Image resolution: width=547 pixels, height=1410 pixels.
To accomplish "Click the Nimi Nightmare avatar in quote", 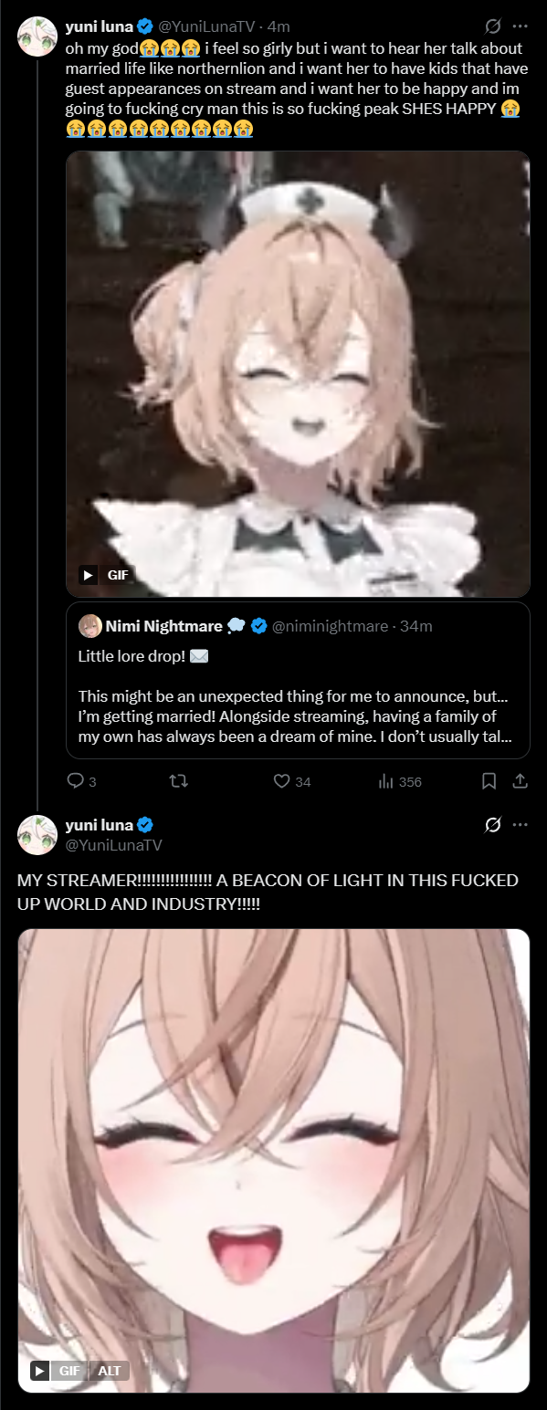I will [89, 626].
